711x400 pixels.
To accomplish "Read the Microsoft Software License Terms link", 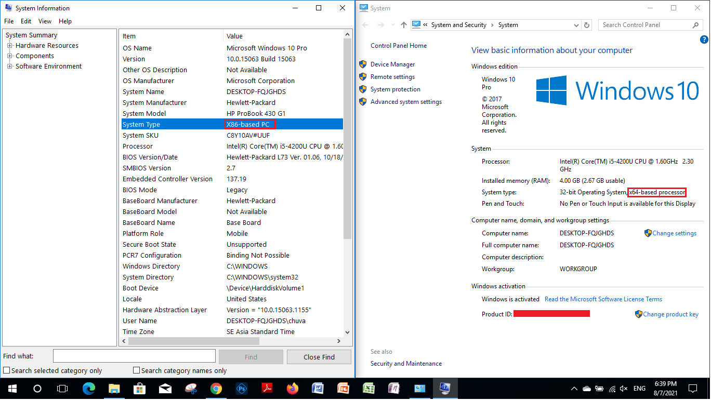I will coord(603,299).
